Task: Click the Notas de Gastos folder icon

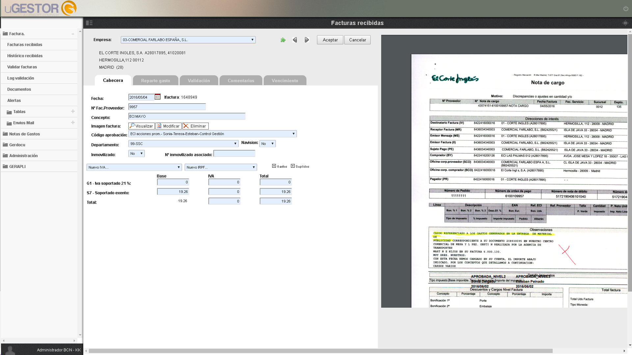Action: pos(5,134)
